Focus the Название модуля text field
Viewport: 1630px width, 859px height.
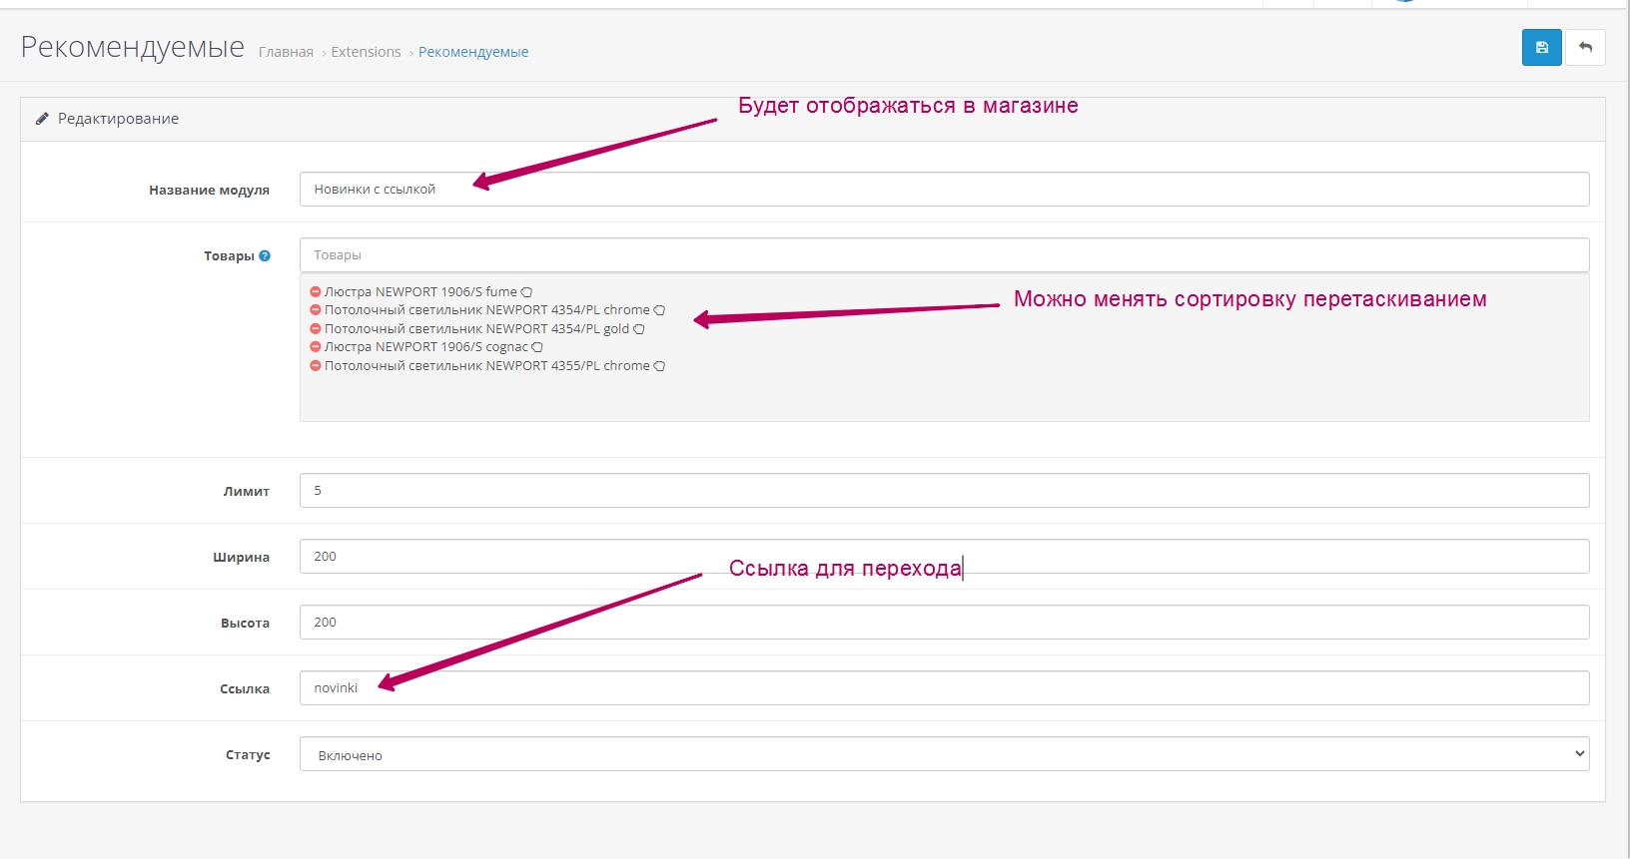click(x=944, y=190)
